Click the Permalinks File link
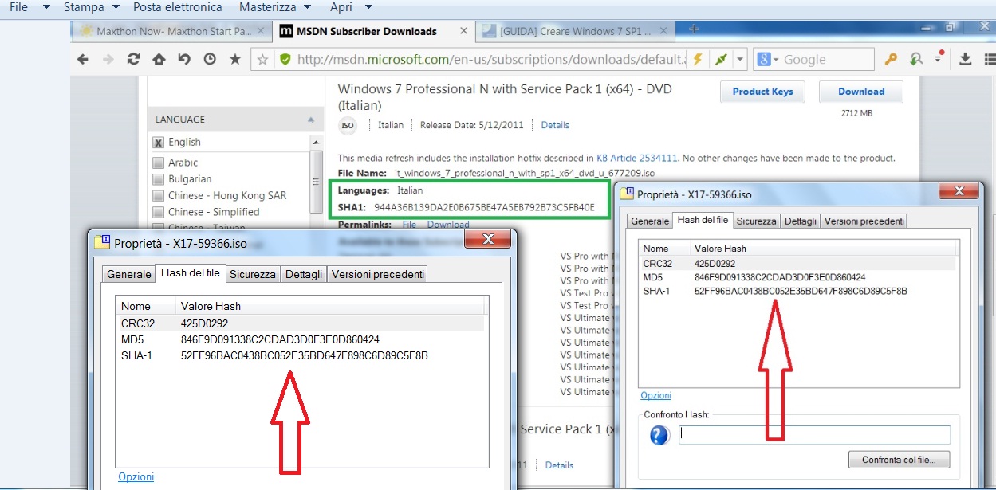 [x=409, y=225]
